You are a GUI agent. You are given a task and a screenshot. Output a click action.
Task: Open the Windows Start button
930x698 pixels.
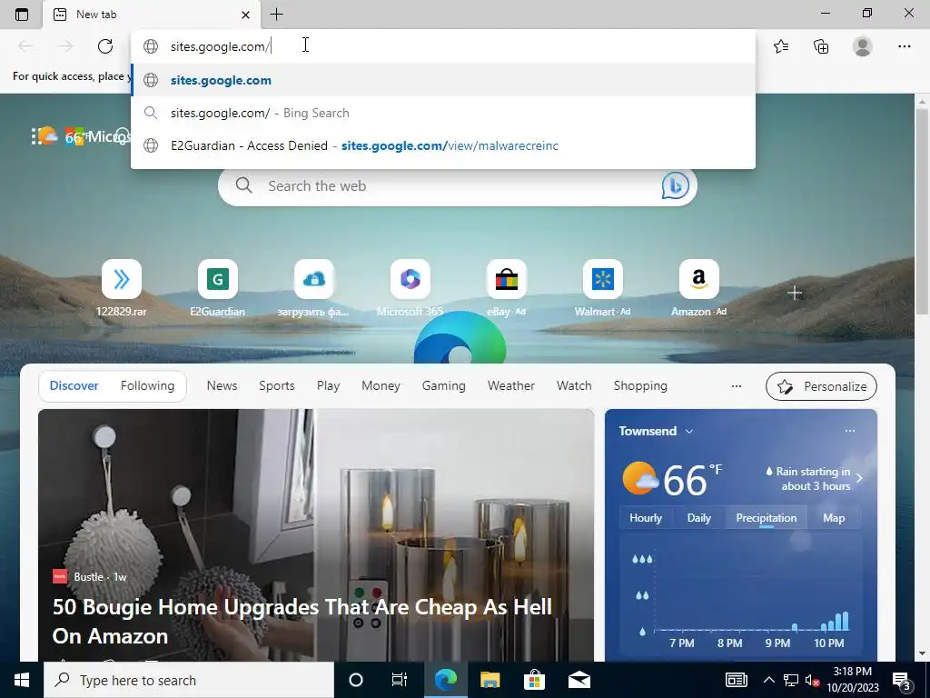coord(22,680)
